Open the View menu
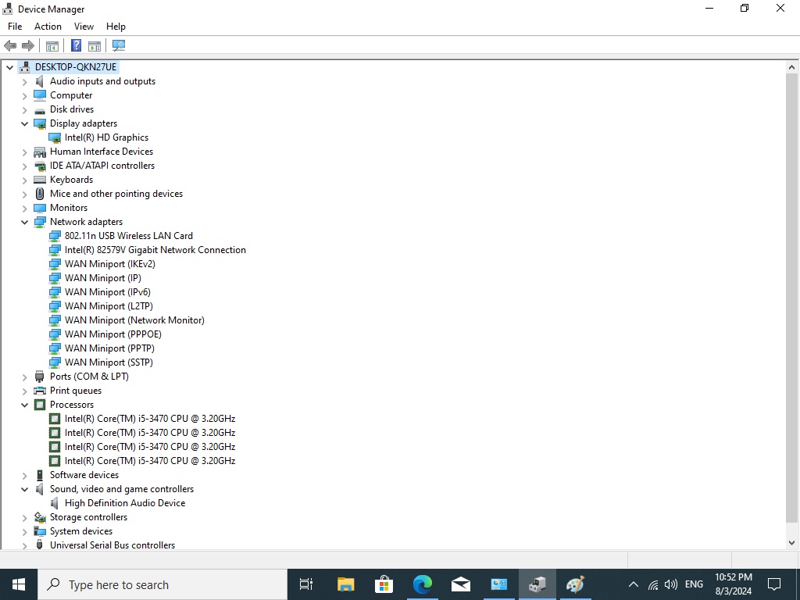Viewport: 800px width, 600px height. coord(84,27)
